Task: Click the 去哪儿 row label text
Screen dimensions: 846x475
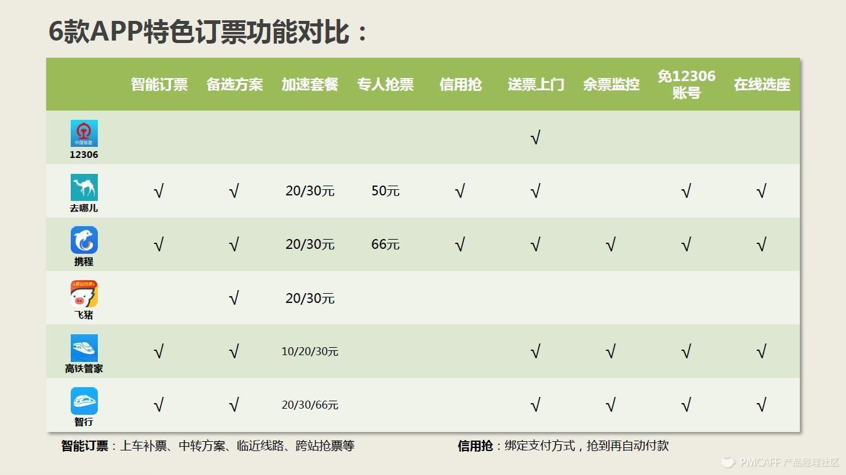Action: point(84,208)
